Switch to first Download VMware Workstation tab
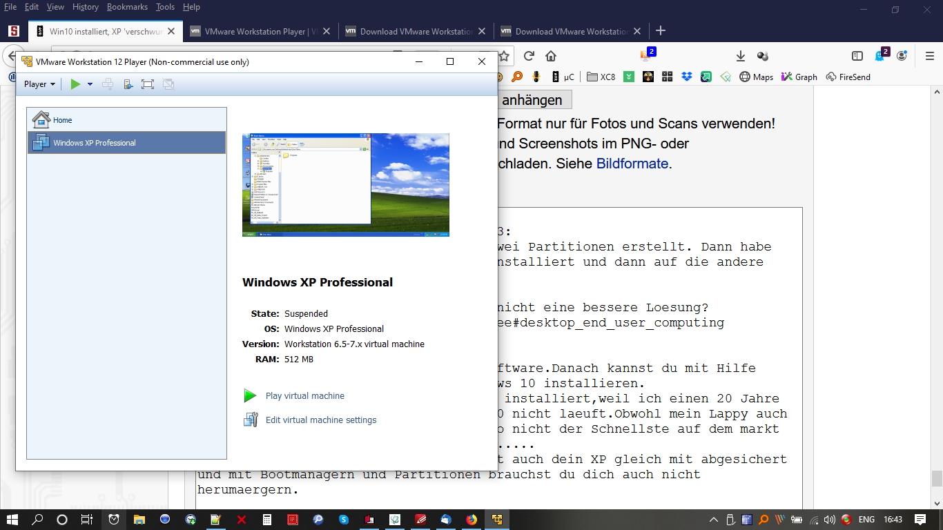Screen dimensions: 943x530 click(416, 31)
